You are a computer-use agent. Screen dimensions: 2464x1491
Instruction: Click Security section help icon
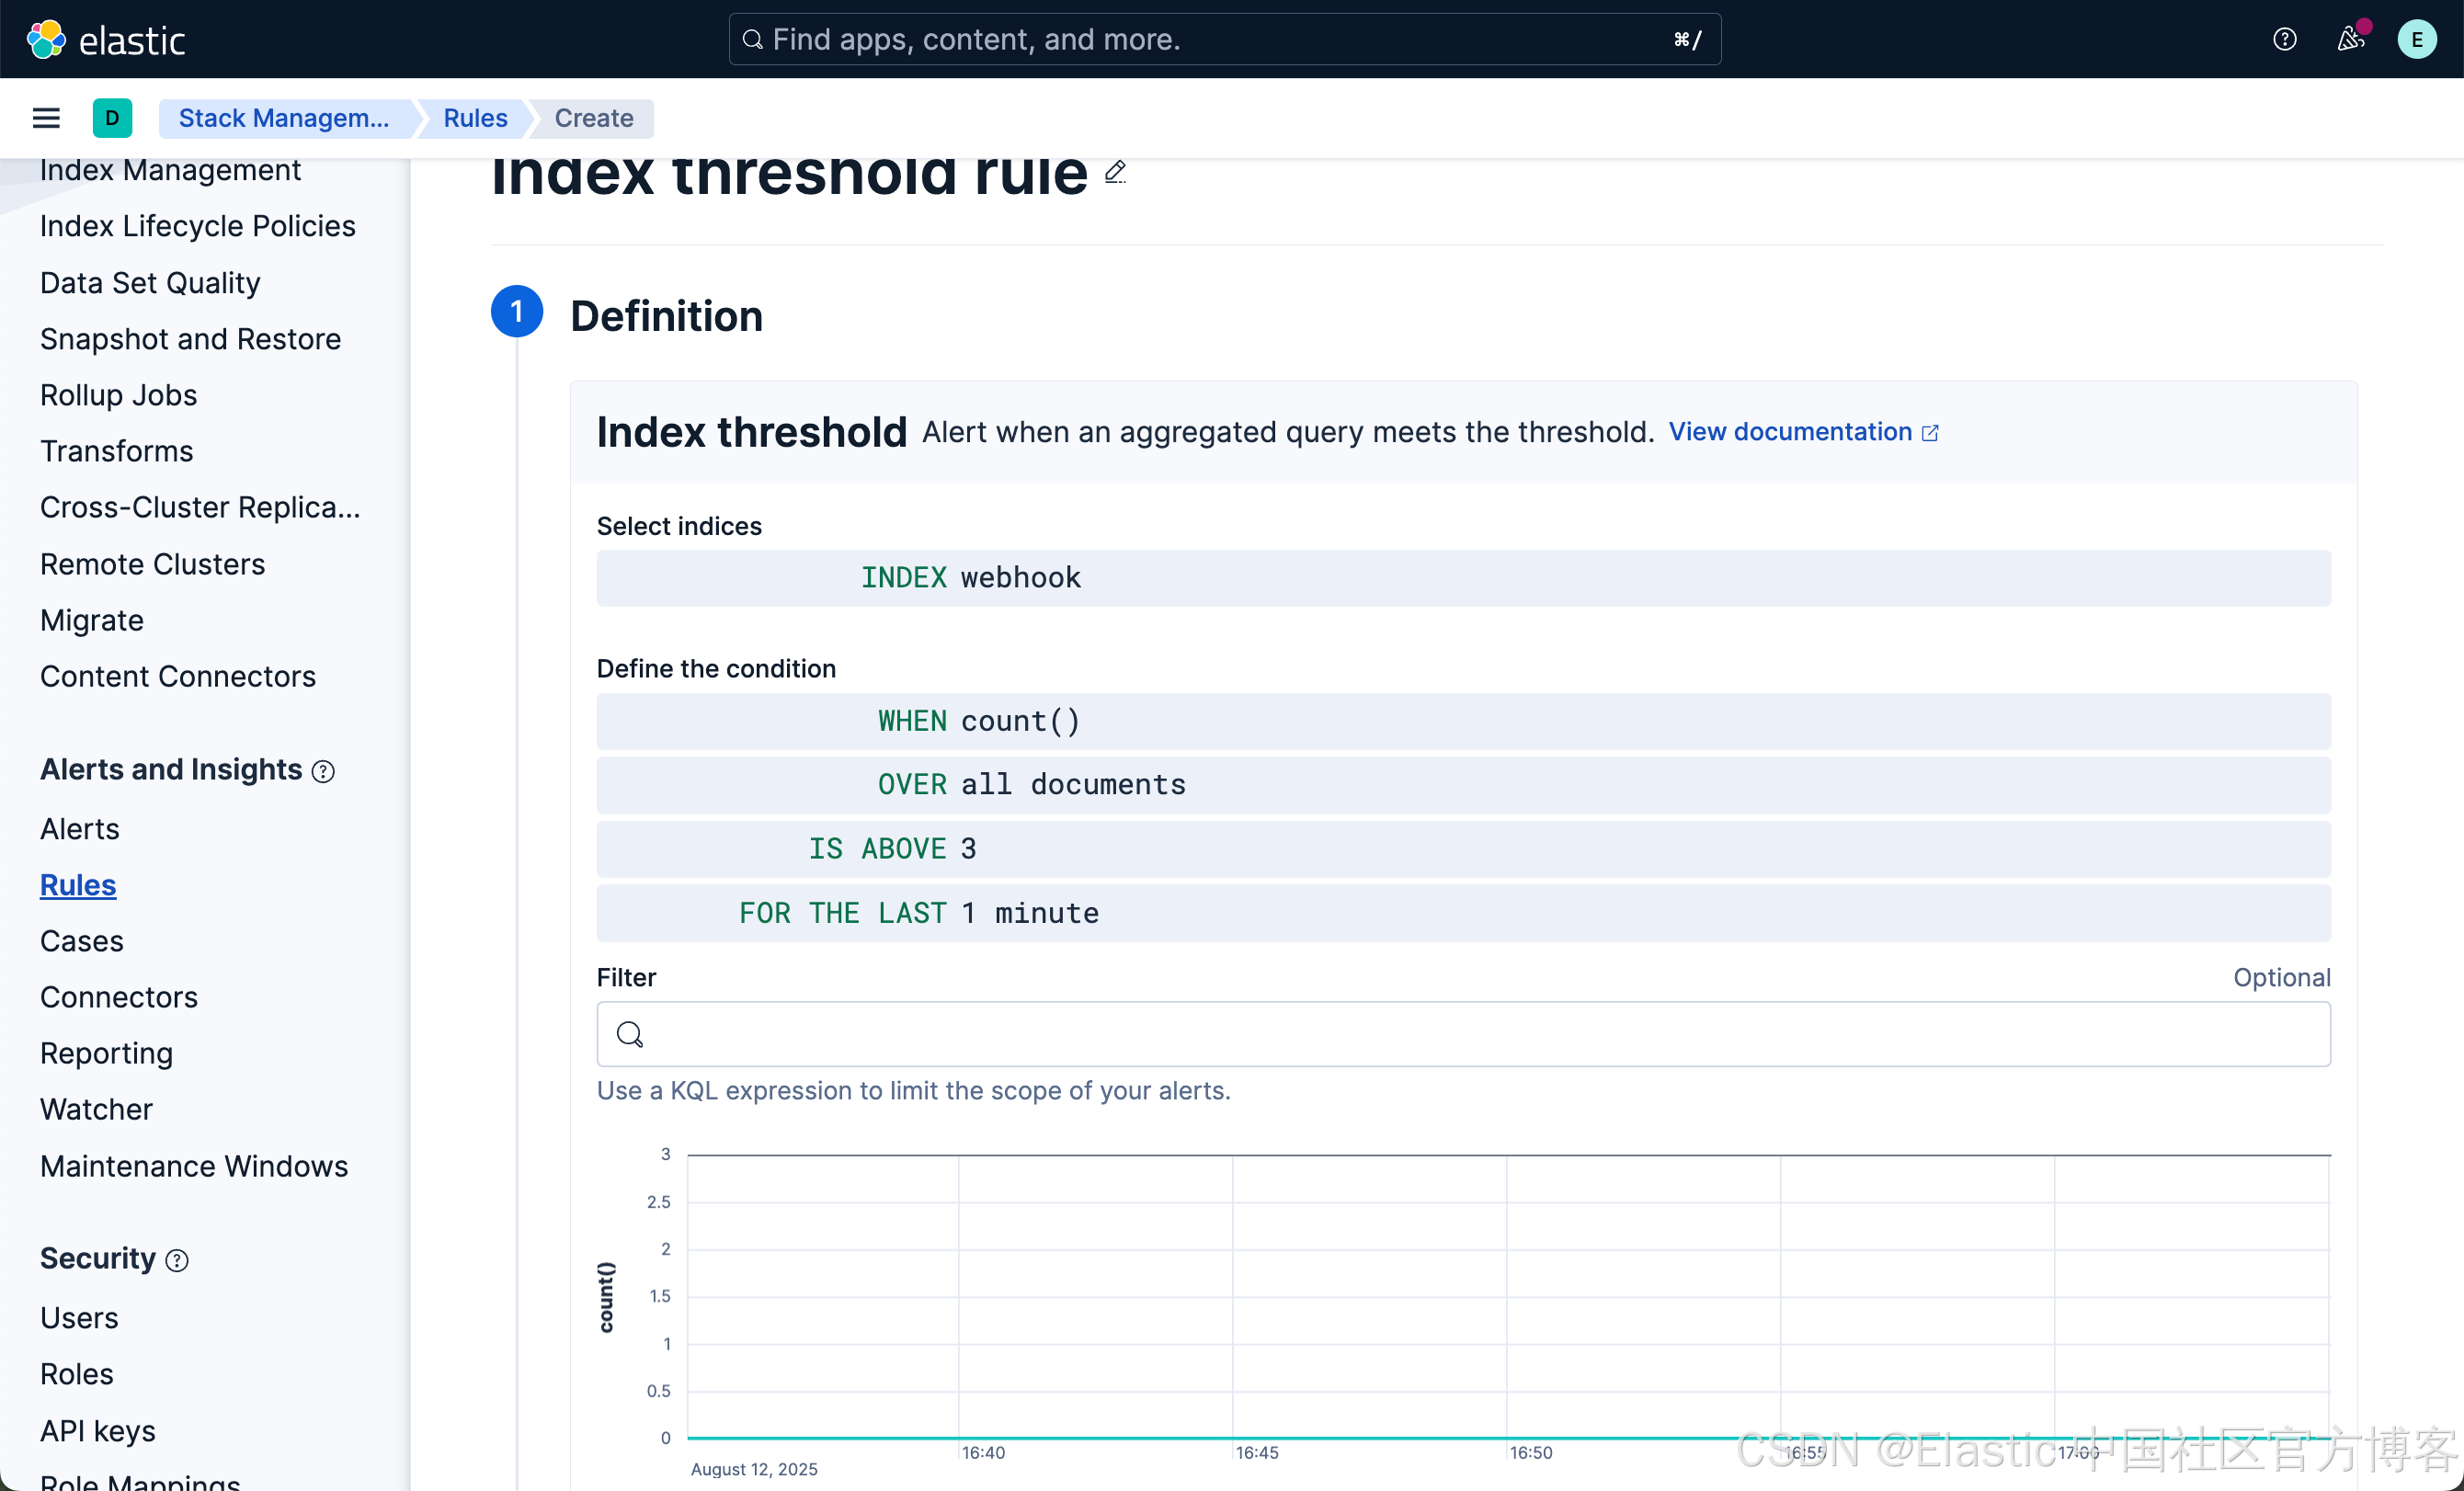pyautogui.click(x=177, y=1260)
